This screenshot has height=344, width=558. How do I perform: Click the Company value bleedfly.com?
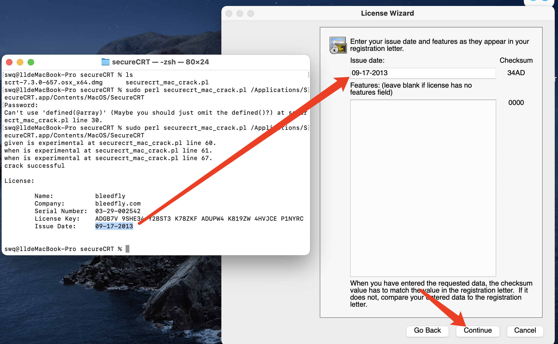(x=118, y=204)
